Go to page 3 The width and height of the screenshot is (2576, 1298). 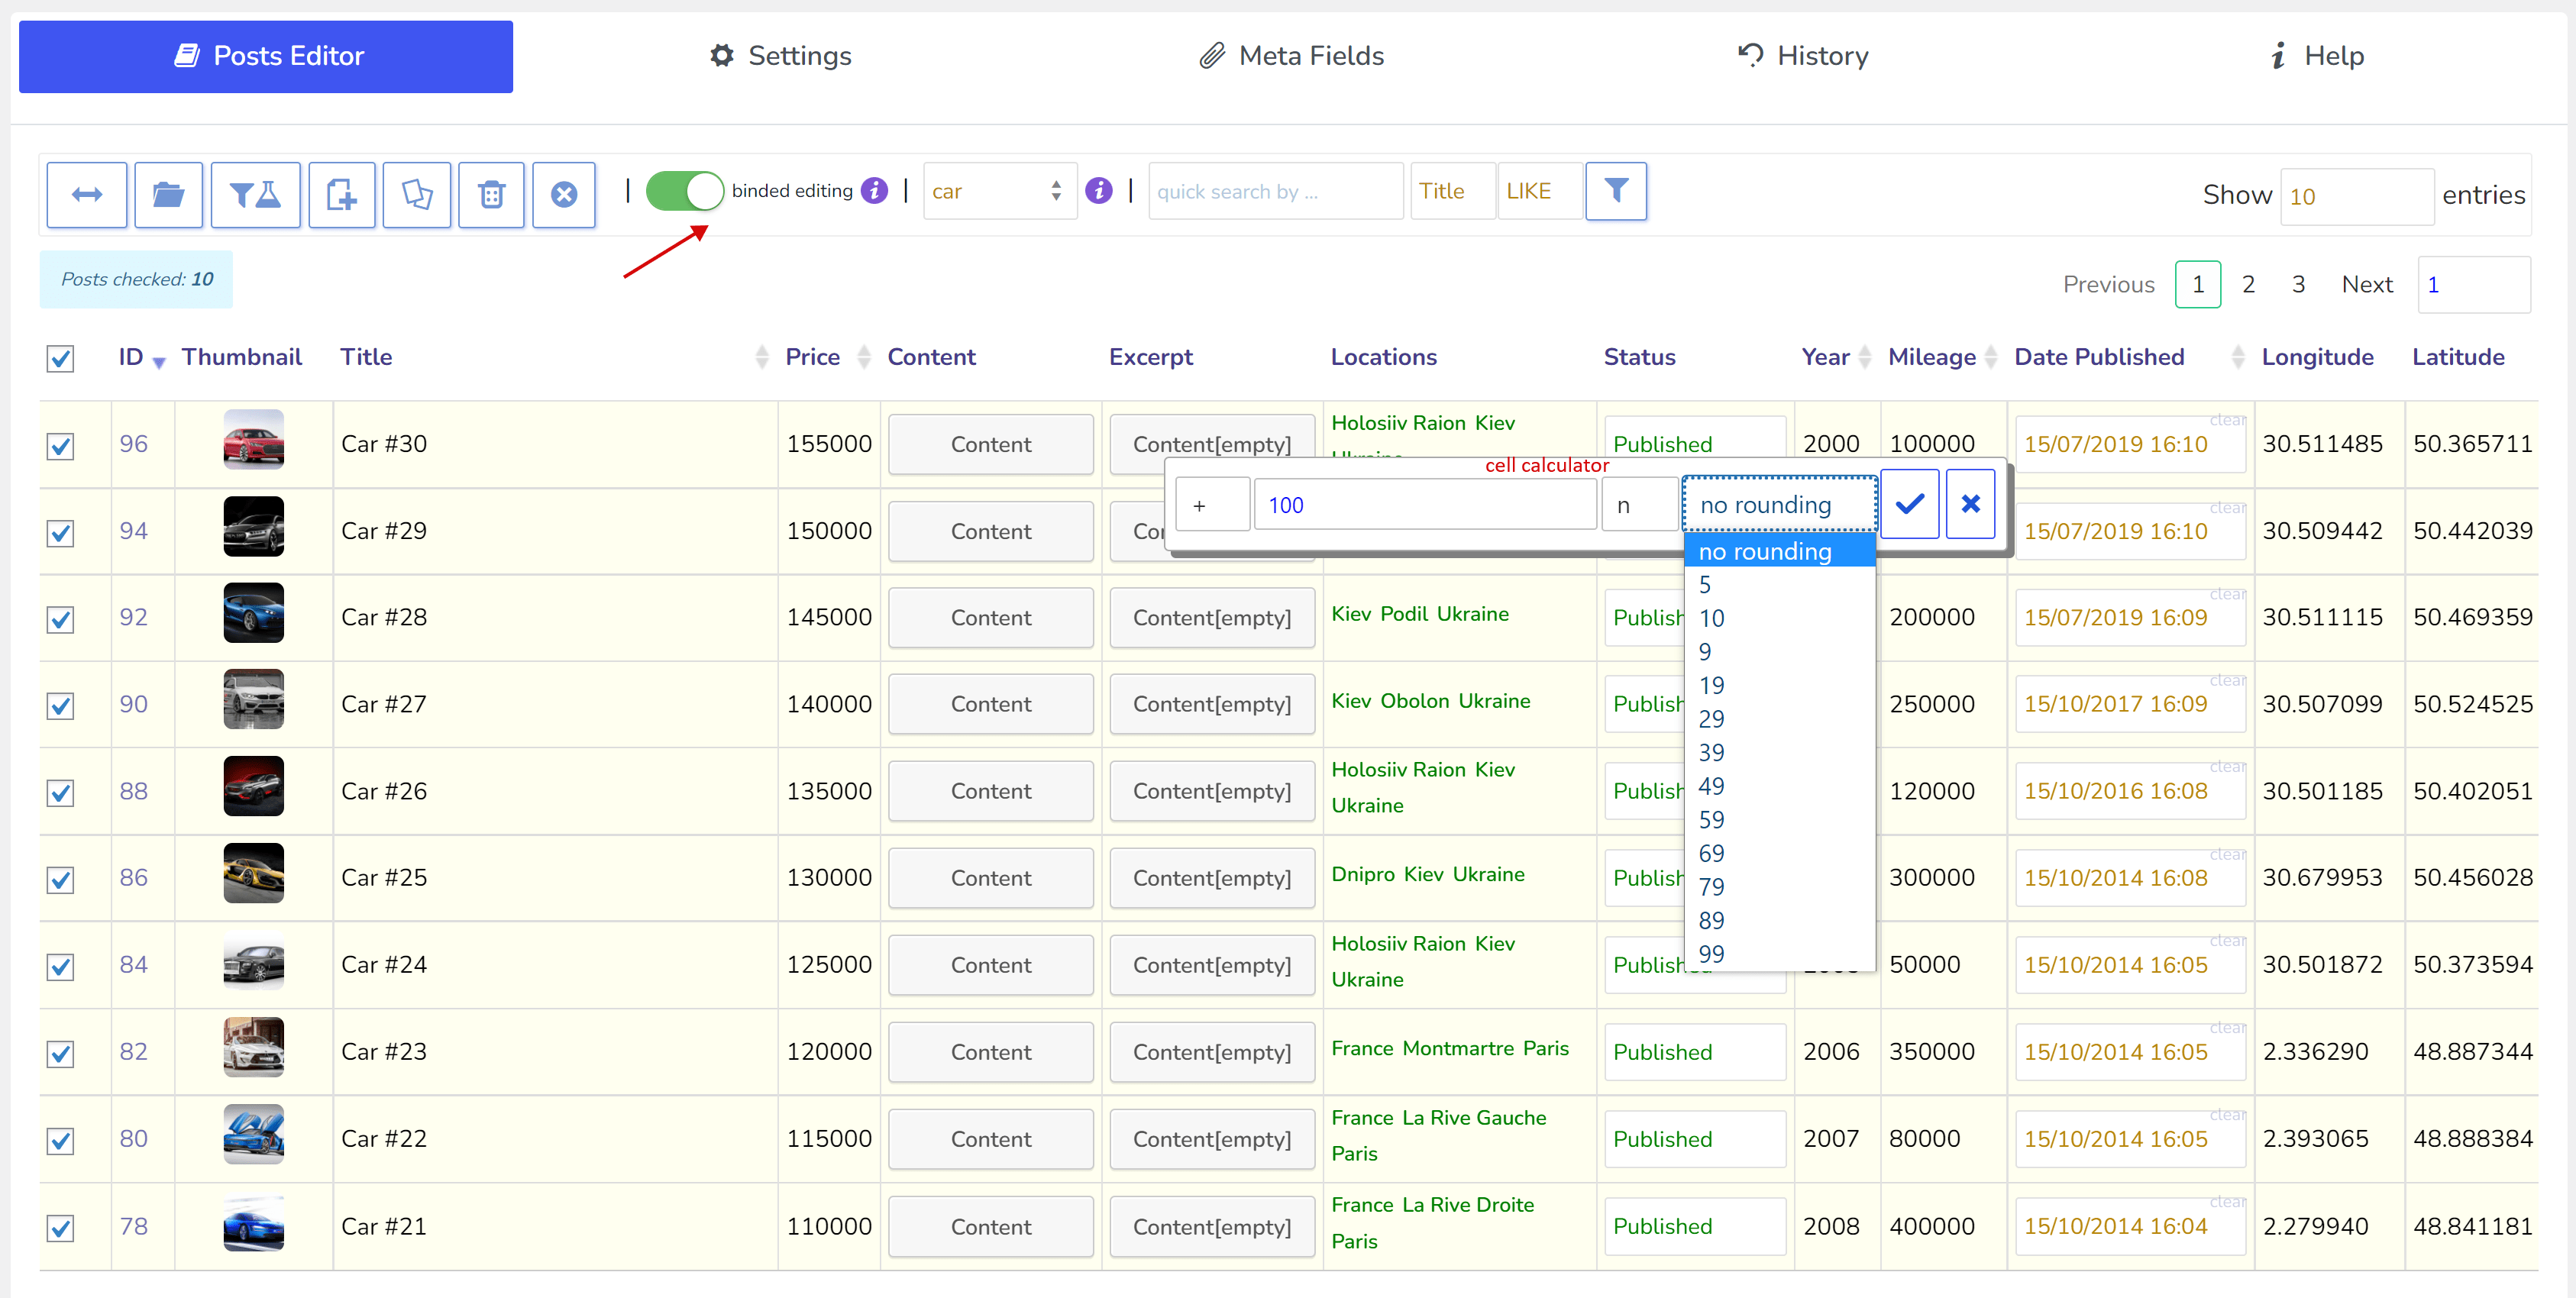tap(2299, 284)
